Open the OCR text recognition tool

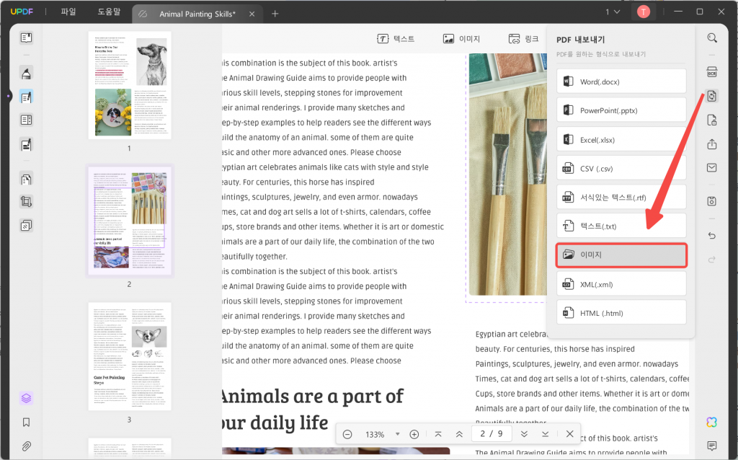712,71
